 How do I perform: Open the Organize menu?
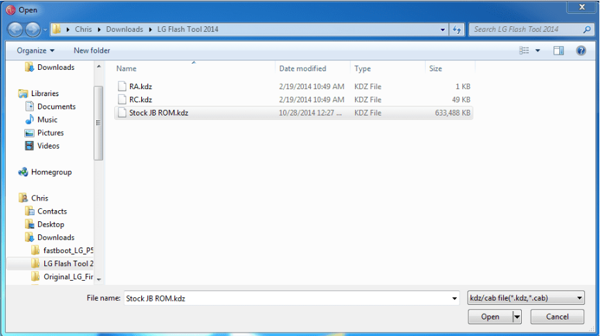click(35, 50)
